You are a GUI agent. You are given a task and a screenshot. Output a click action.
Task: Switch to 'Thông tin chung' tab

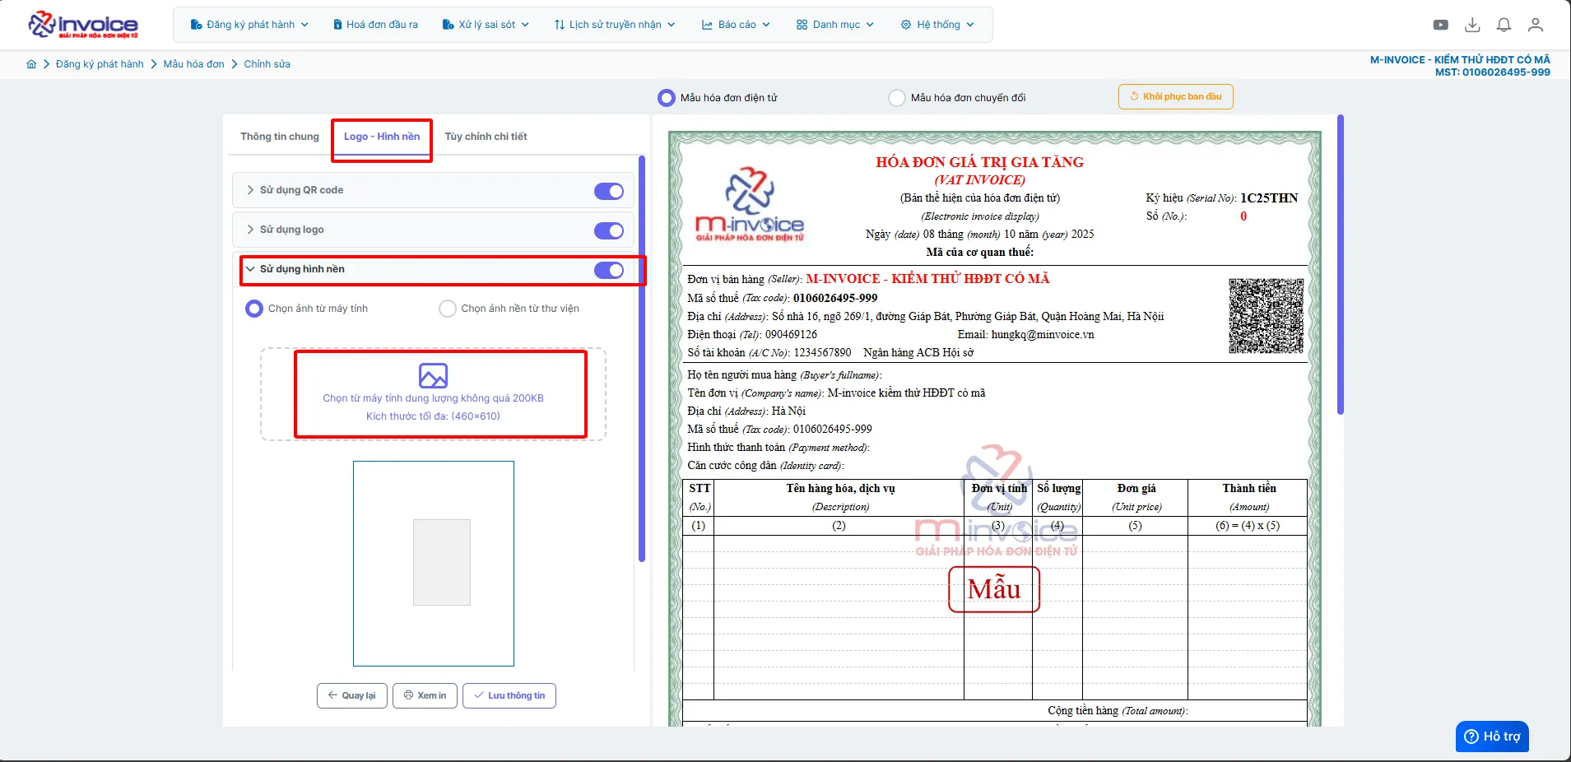(280, 137)
